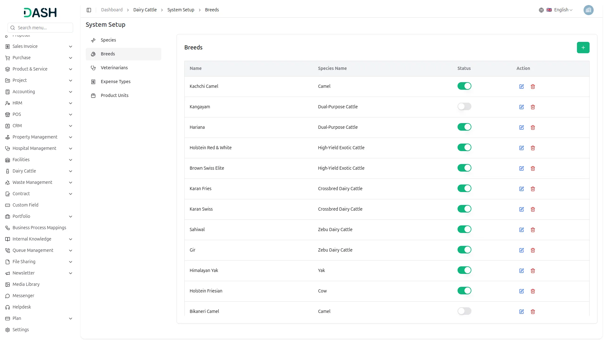Turn on Bikaneri Camel status switch
The image size is (605, 340).
pyautogui.click(x=464, y=311)
